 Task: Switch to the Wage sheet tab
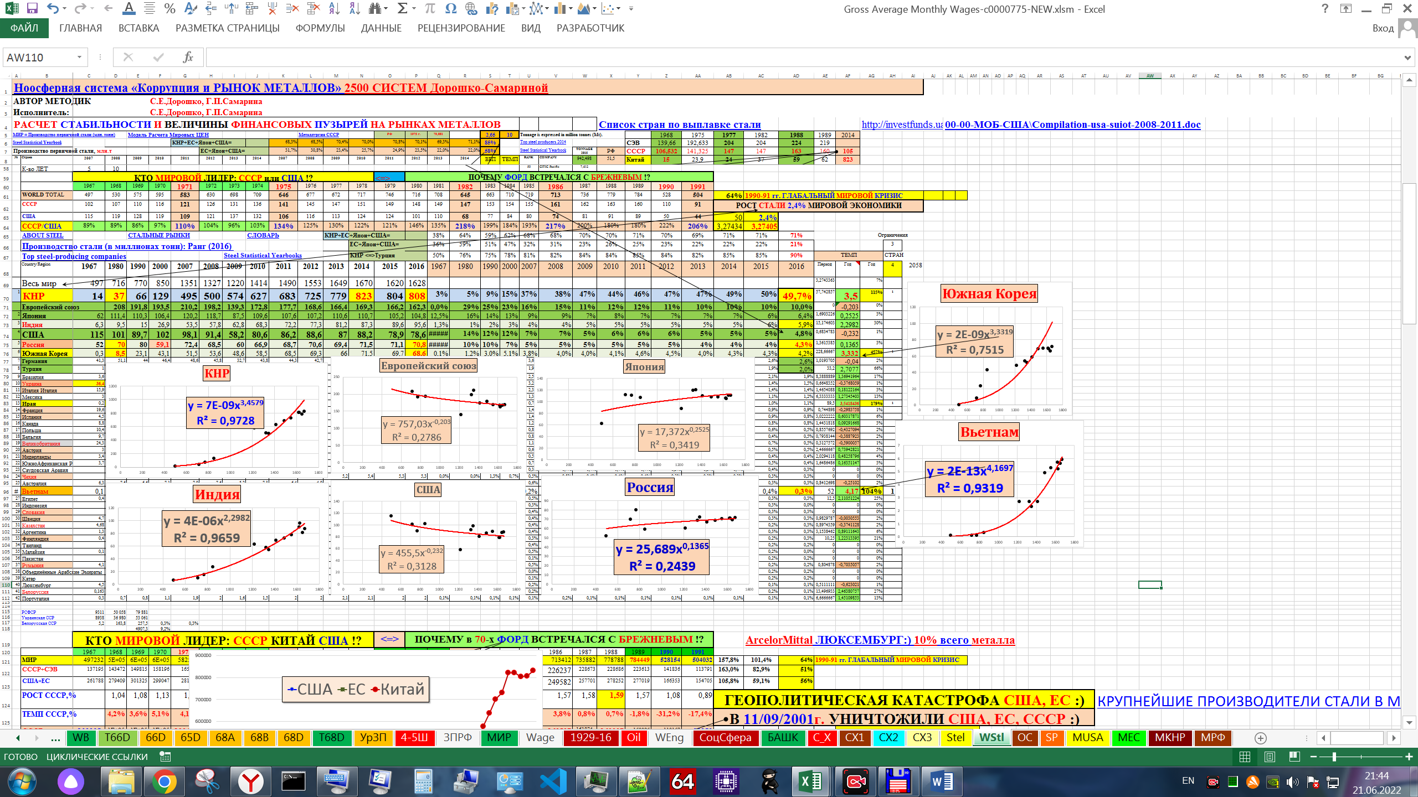tap(540, 738)
